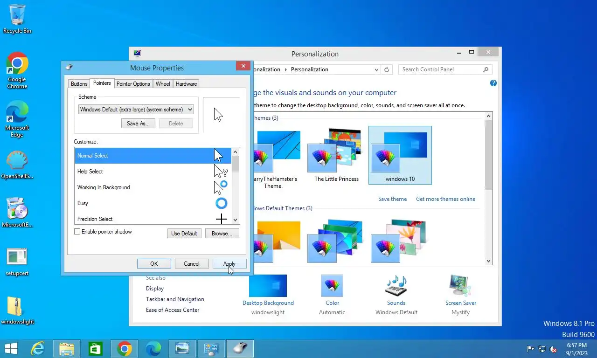Select the windows 10 theme thumbnail

(400, 155)
